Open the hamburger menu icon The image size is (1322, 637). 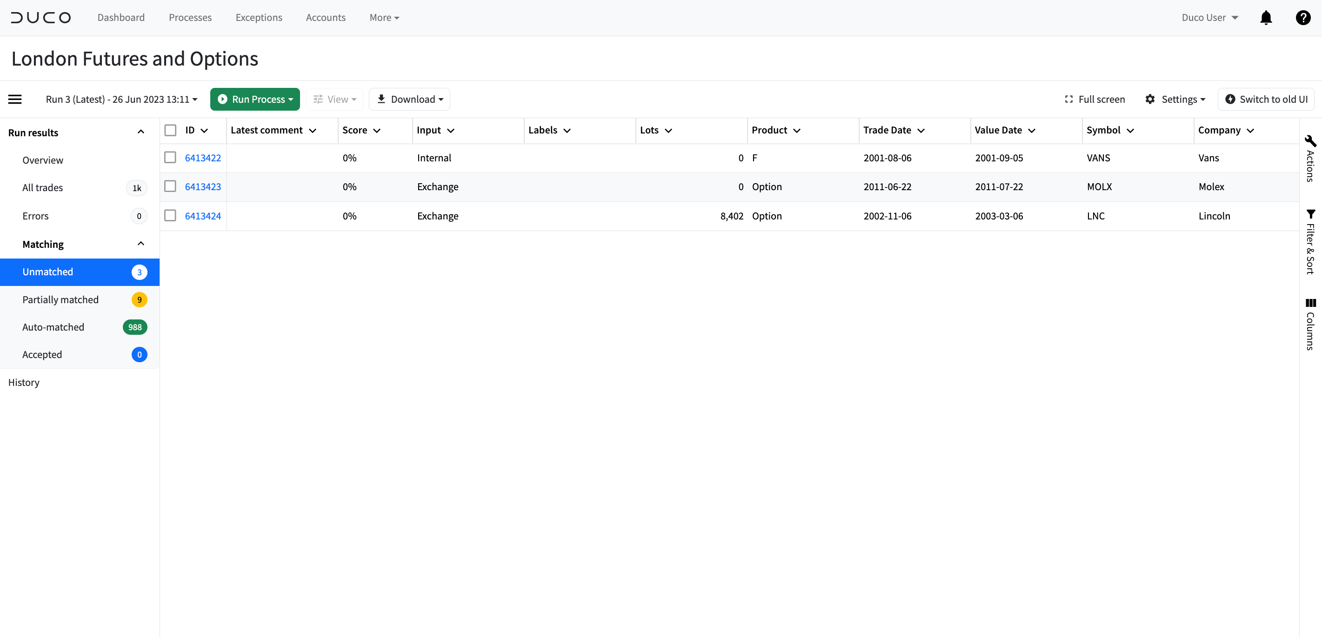coord(15,99)
